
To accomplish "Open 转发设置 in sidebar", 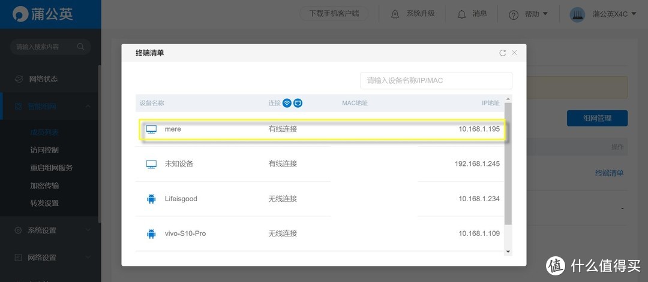I will point(44,203).
